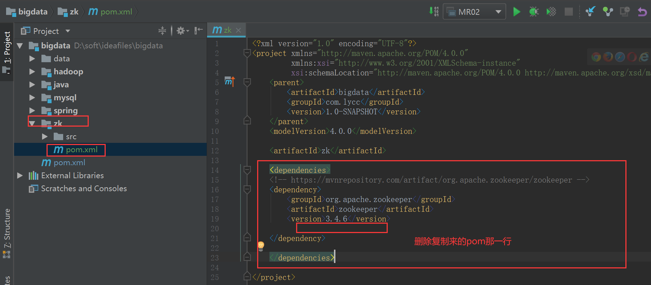Fold the parent tag at line 5

pyautogui.click(x=247, y=83)
